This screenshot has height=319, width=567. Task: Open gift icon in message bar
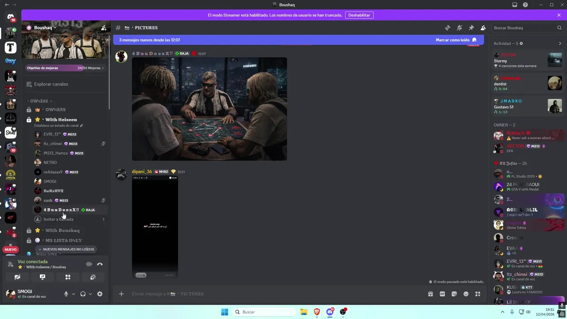coord(431,294)
